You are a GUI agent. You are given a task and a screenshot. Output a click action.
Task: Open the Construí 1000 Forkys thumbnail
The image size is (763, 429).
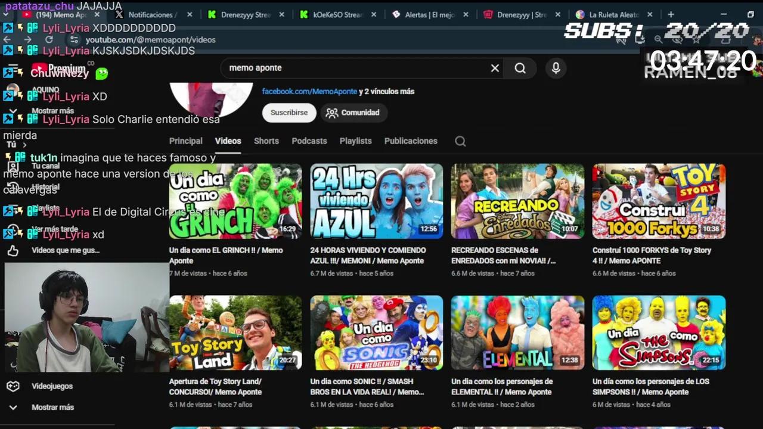pyautogui.click(x=659, y=201)
